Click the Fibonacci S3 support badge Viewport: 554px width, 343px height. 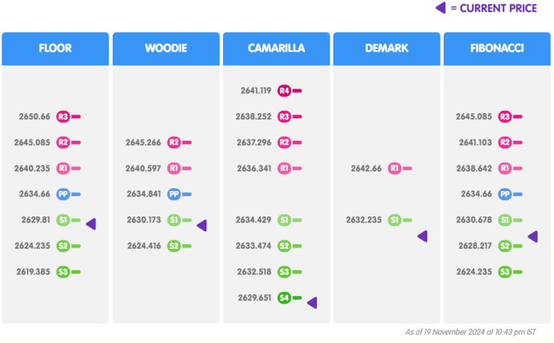tap(505, 272)
